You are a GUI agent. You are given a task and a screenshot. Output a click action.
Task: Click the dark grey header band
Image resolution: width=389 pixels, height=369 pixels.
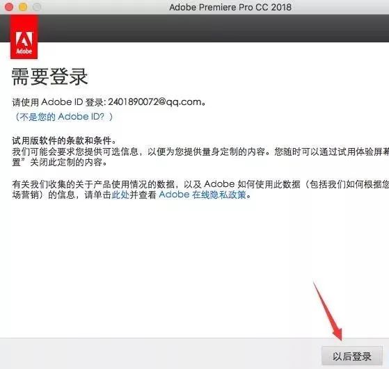[x=214, y=28]
